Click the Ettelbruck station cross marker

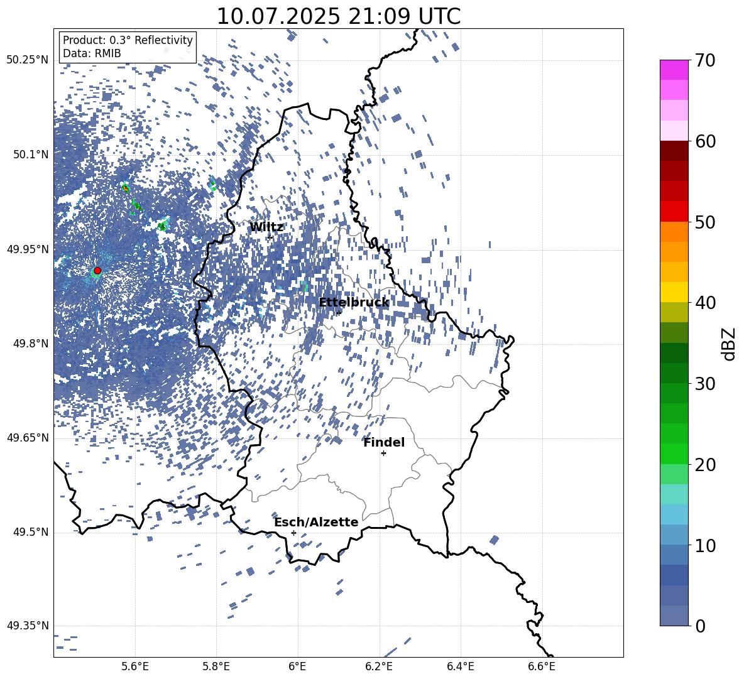click(x=338, y=313)
